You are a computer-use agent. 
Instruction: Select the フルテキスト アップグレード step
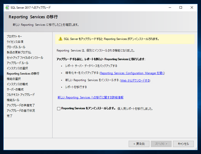pyautogui.click(x=21, y=95)
